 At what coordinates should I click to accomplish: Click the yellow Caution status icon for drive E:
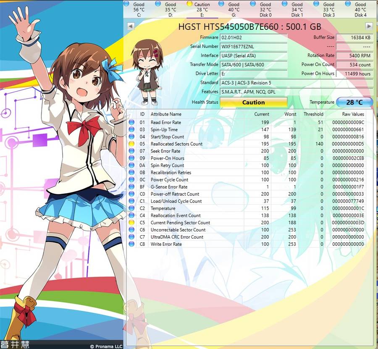tap(189, 4)
